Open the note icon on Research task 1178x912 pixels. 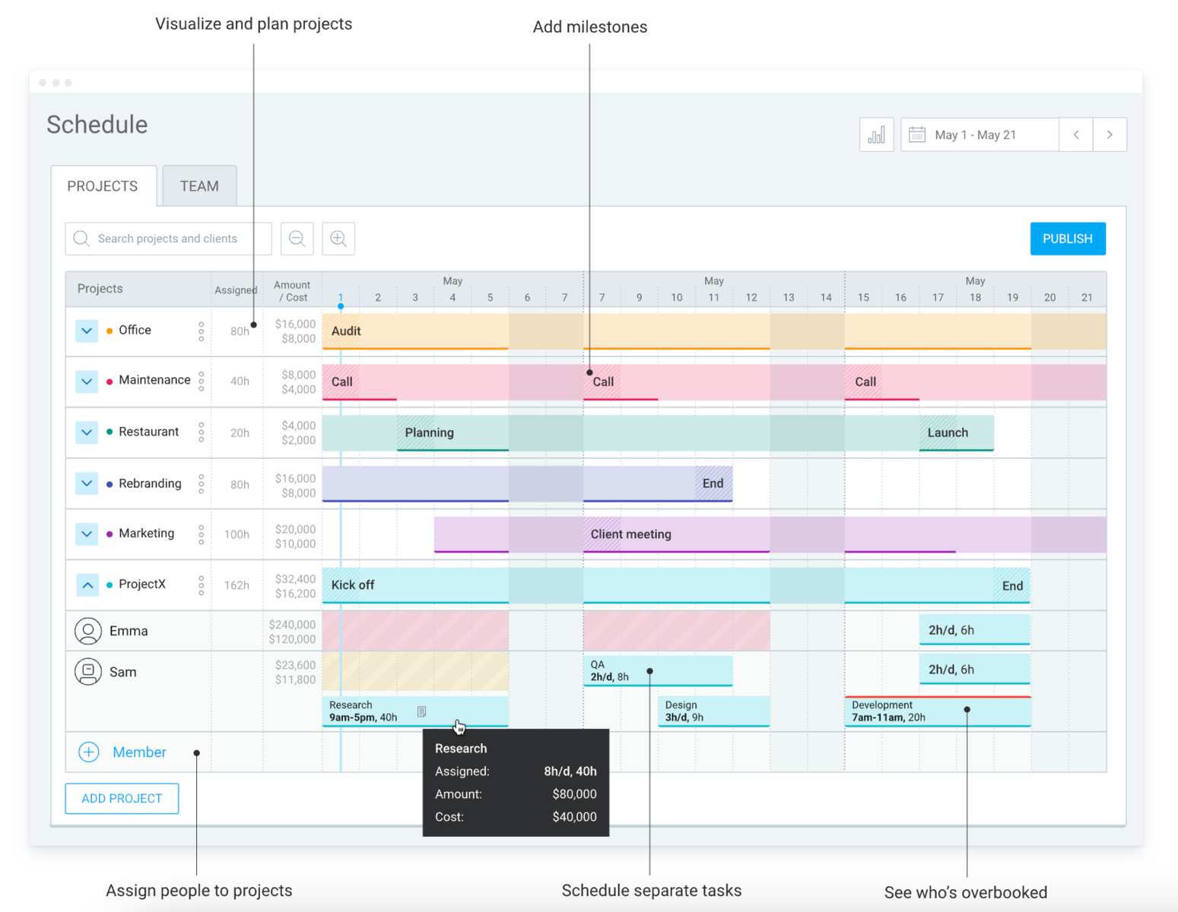coord(421,711)
